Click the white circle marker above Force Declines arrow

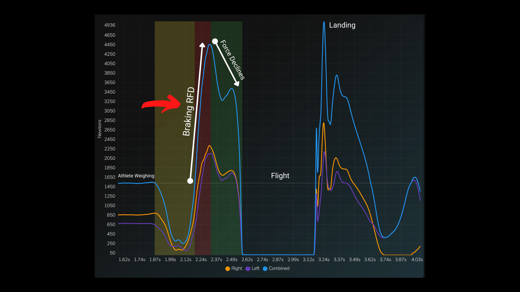tap(215, 41)
